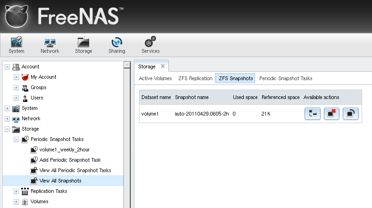
Task: Expand the System tree node
Action: coord(7,108)
